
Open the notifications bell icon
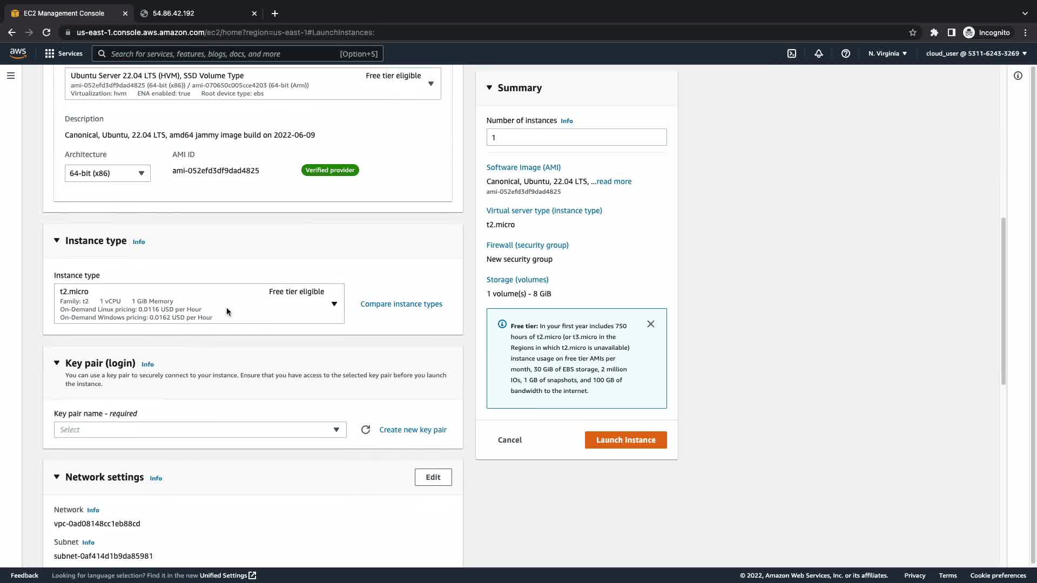[818, 53]
